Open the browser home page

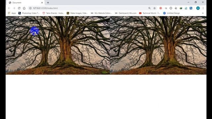(x=24, y=8)
